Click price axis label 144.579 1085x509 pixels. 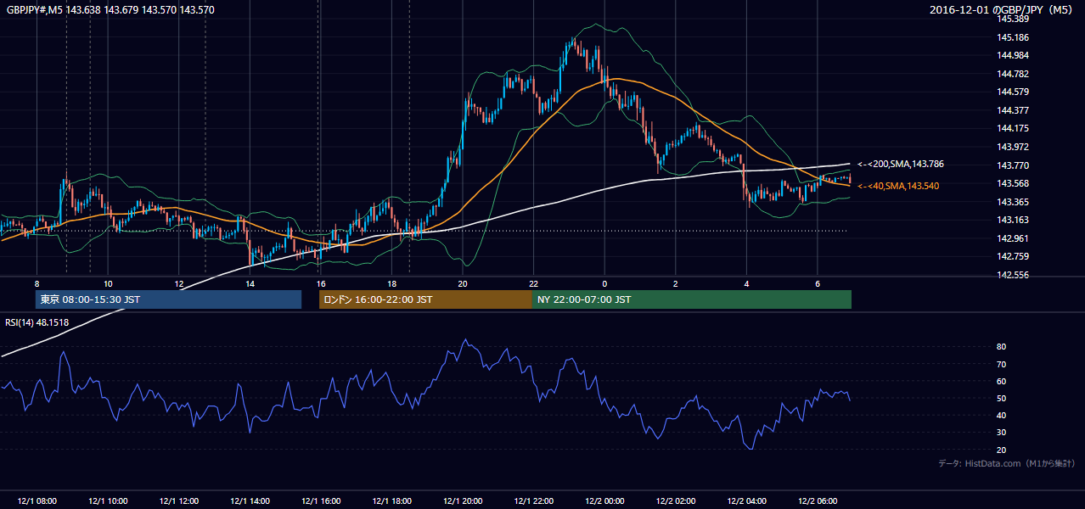1012,92
